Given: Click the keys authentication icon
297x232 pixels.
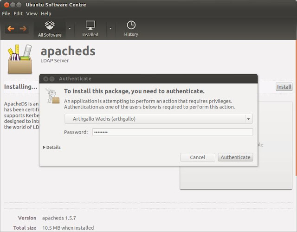Looking at the screenshot, I should pyautogui.click(x=52, y=96).
